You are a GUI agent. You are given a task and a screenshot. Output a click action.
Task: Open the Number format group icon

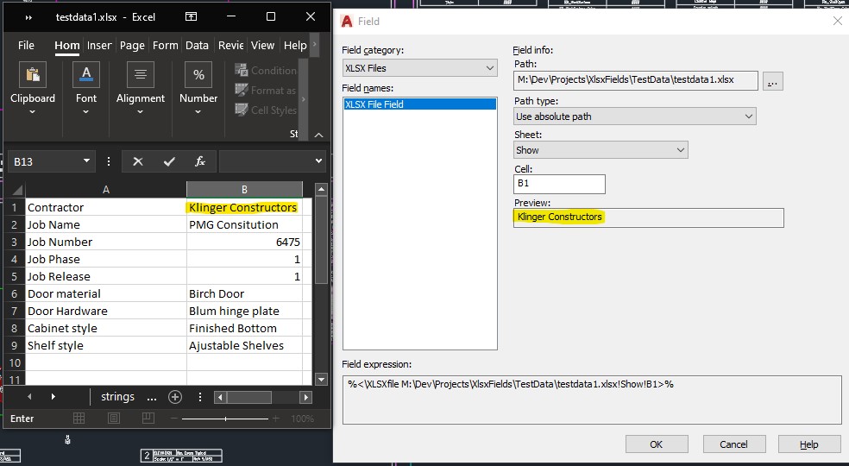(198, 75)
